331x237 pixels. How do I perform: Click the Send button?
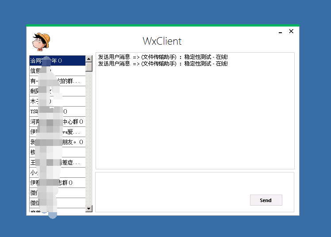(x=266, y=200)
